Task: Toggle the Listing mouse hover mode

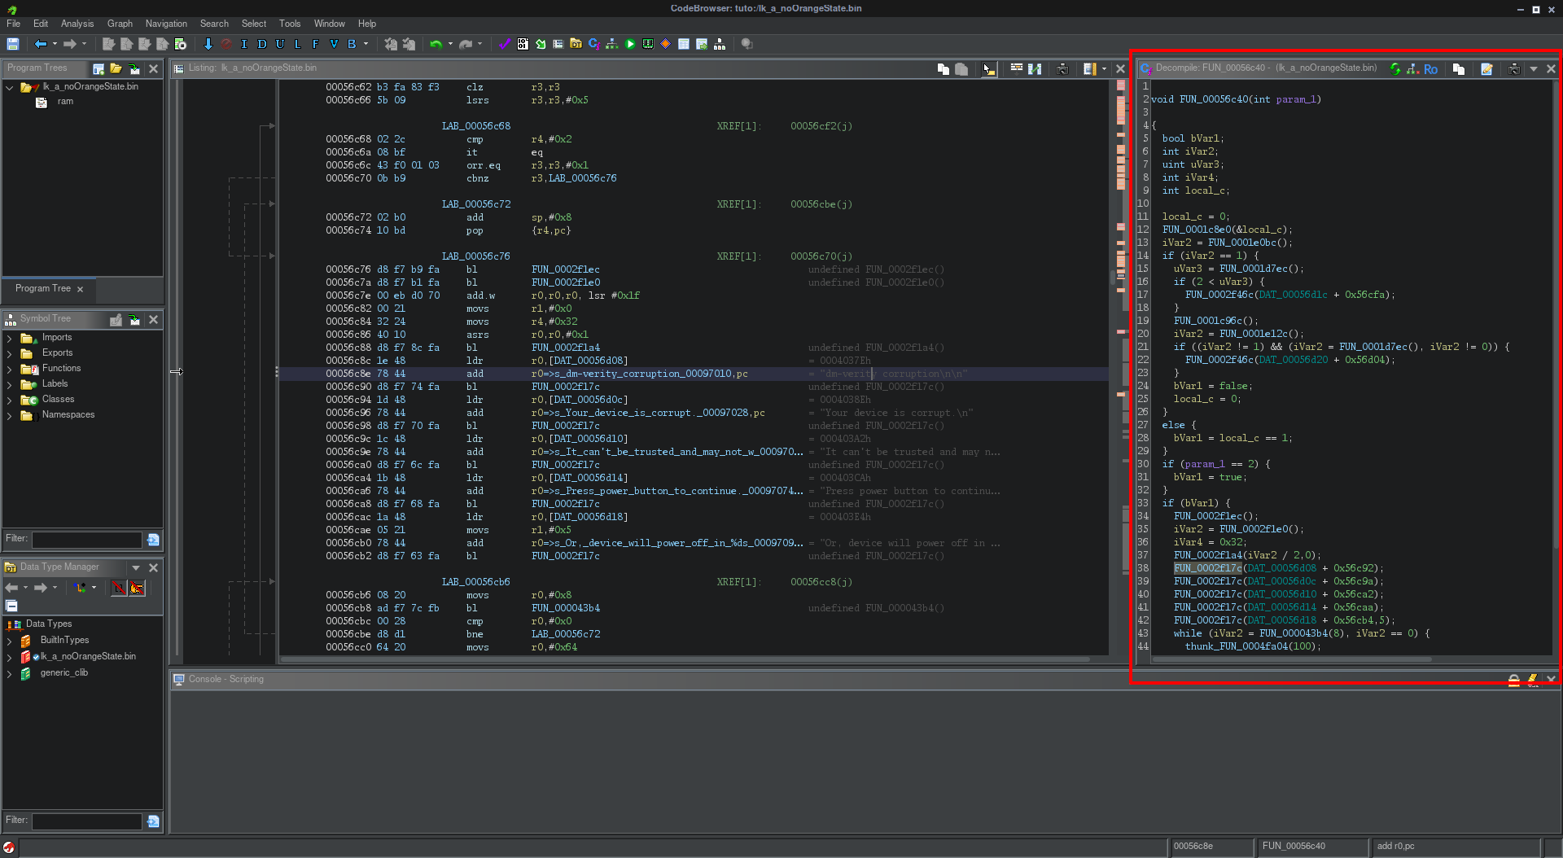Action: tap(988, 69)
